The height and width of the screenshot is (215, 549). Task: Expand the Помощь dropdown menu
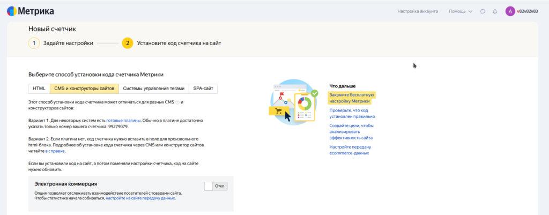461,11
